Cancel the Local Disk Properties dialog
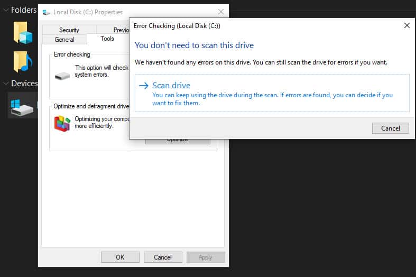Image resolution: width=416 pixels, height=277 pixels. pos(163,257)
